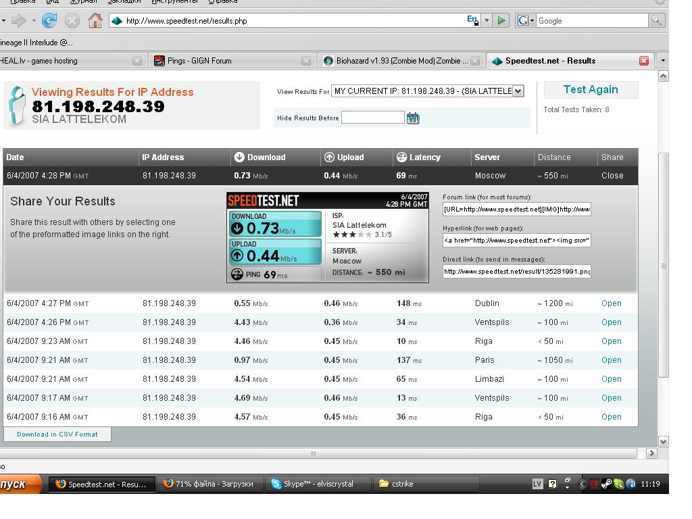The height and width of the screenshot is (519, 692).
Task: Click Download in CSV Format link
Action: tap(57, 435)
